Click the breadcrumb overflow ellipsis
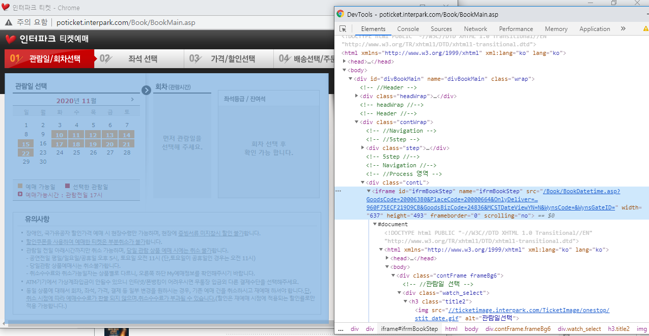 [x=341, y=329]
